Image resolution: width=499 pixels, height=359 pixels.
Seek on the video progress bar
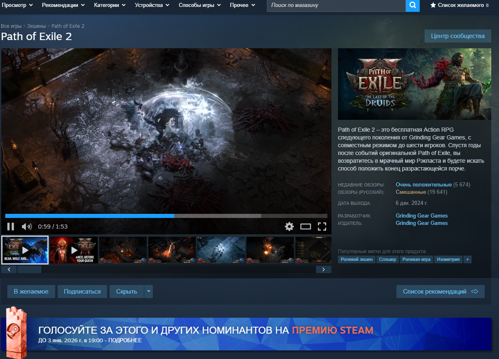click(166, 216)
